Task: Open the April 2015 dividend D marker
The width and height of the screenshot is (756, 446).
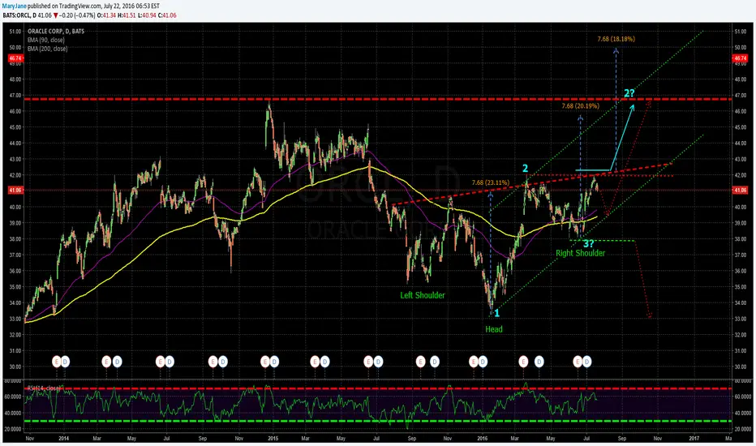Action: (325, 361)
